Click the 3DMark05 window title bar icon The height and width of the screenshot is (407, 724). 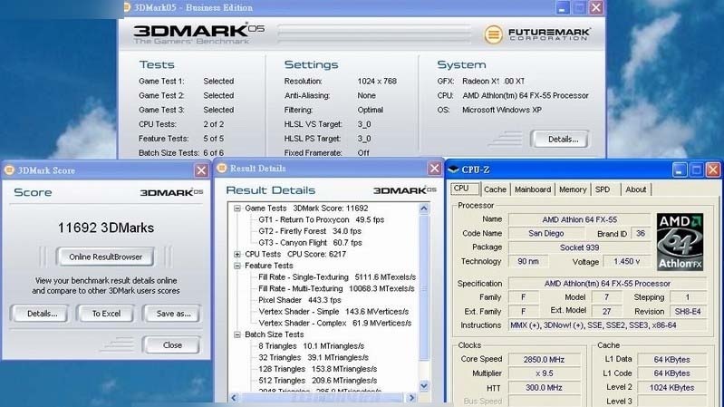coord(127,7)
